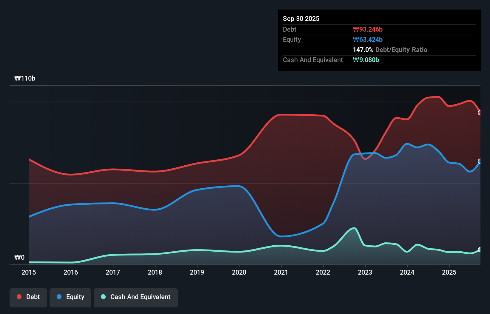Click the teal cash spike near 2022
The width and height of the screenshot is (490, 314).
coord(354,228)
